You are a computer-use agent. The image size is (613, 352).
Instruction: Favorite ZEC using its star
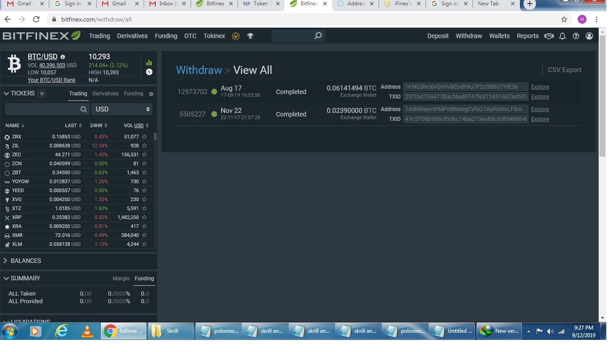point(144,155)
